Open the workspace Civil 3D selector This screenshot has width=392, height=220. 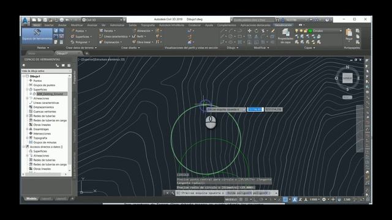pyautogui.click(x=103, y=20)
